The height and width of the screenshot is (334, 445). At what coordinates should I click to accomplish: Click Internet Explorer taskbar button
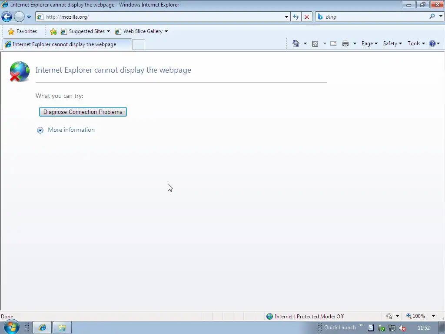pyautogui.click(x=42, y=328)
